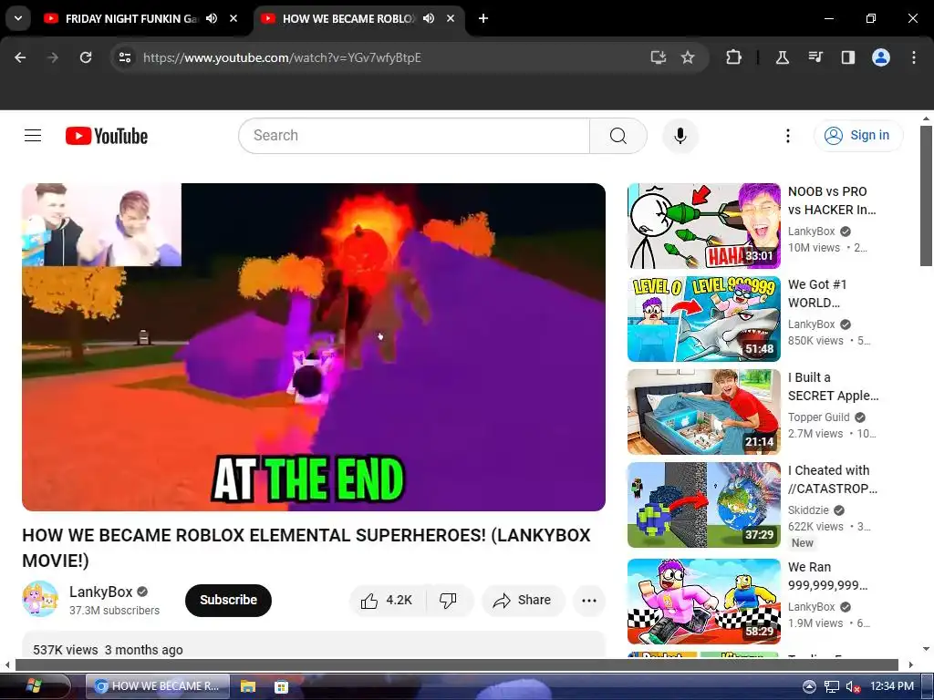The width and height of the screenshot is (934, 700).
Task: Open YouTube settings three-dot menu
Action: click(787, 136)
